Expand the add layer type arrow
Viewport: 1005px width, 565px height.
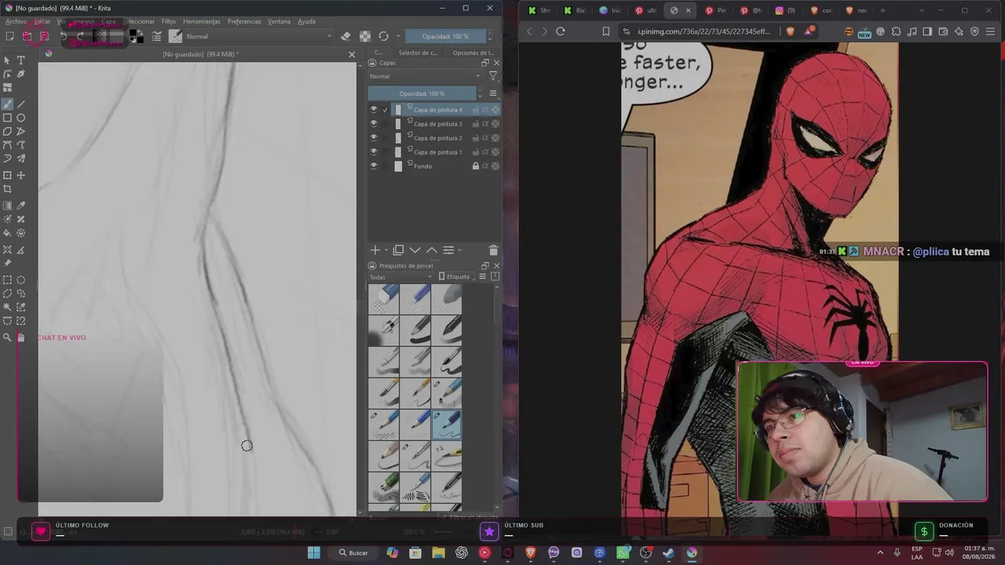(x=386, y=250)
